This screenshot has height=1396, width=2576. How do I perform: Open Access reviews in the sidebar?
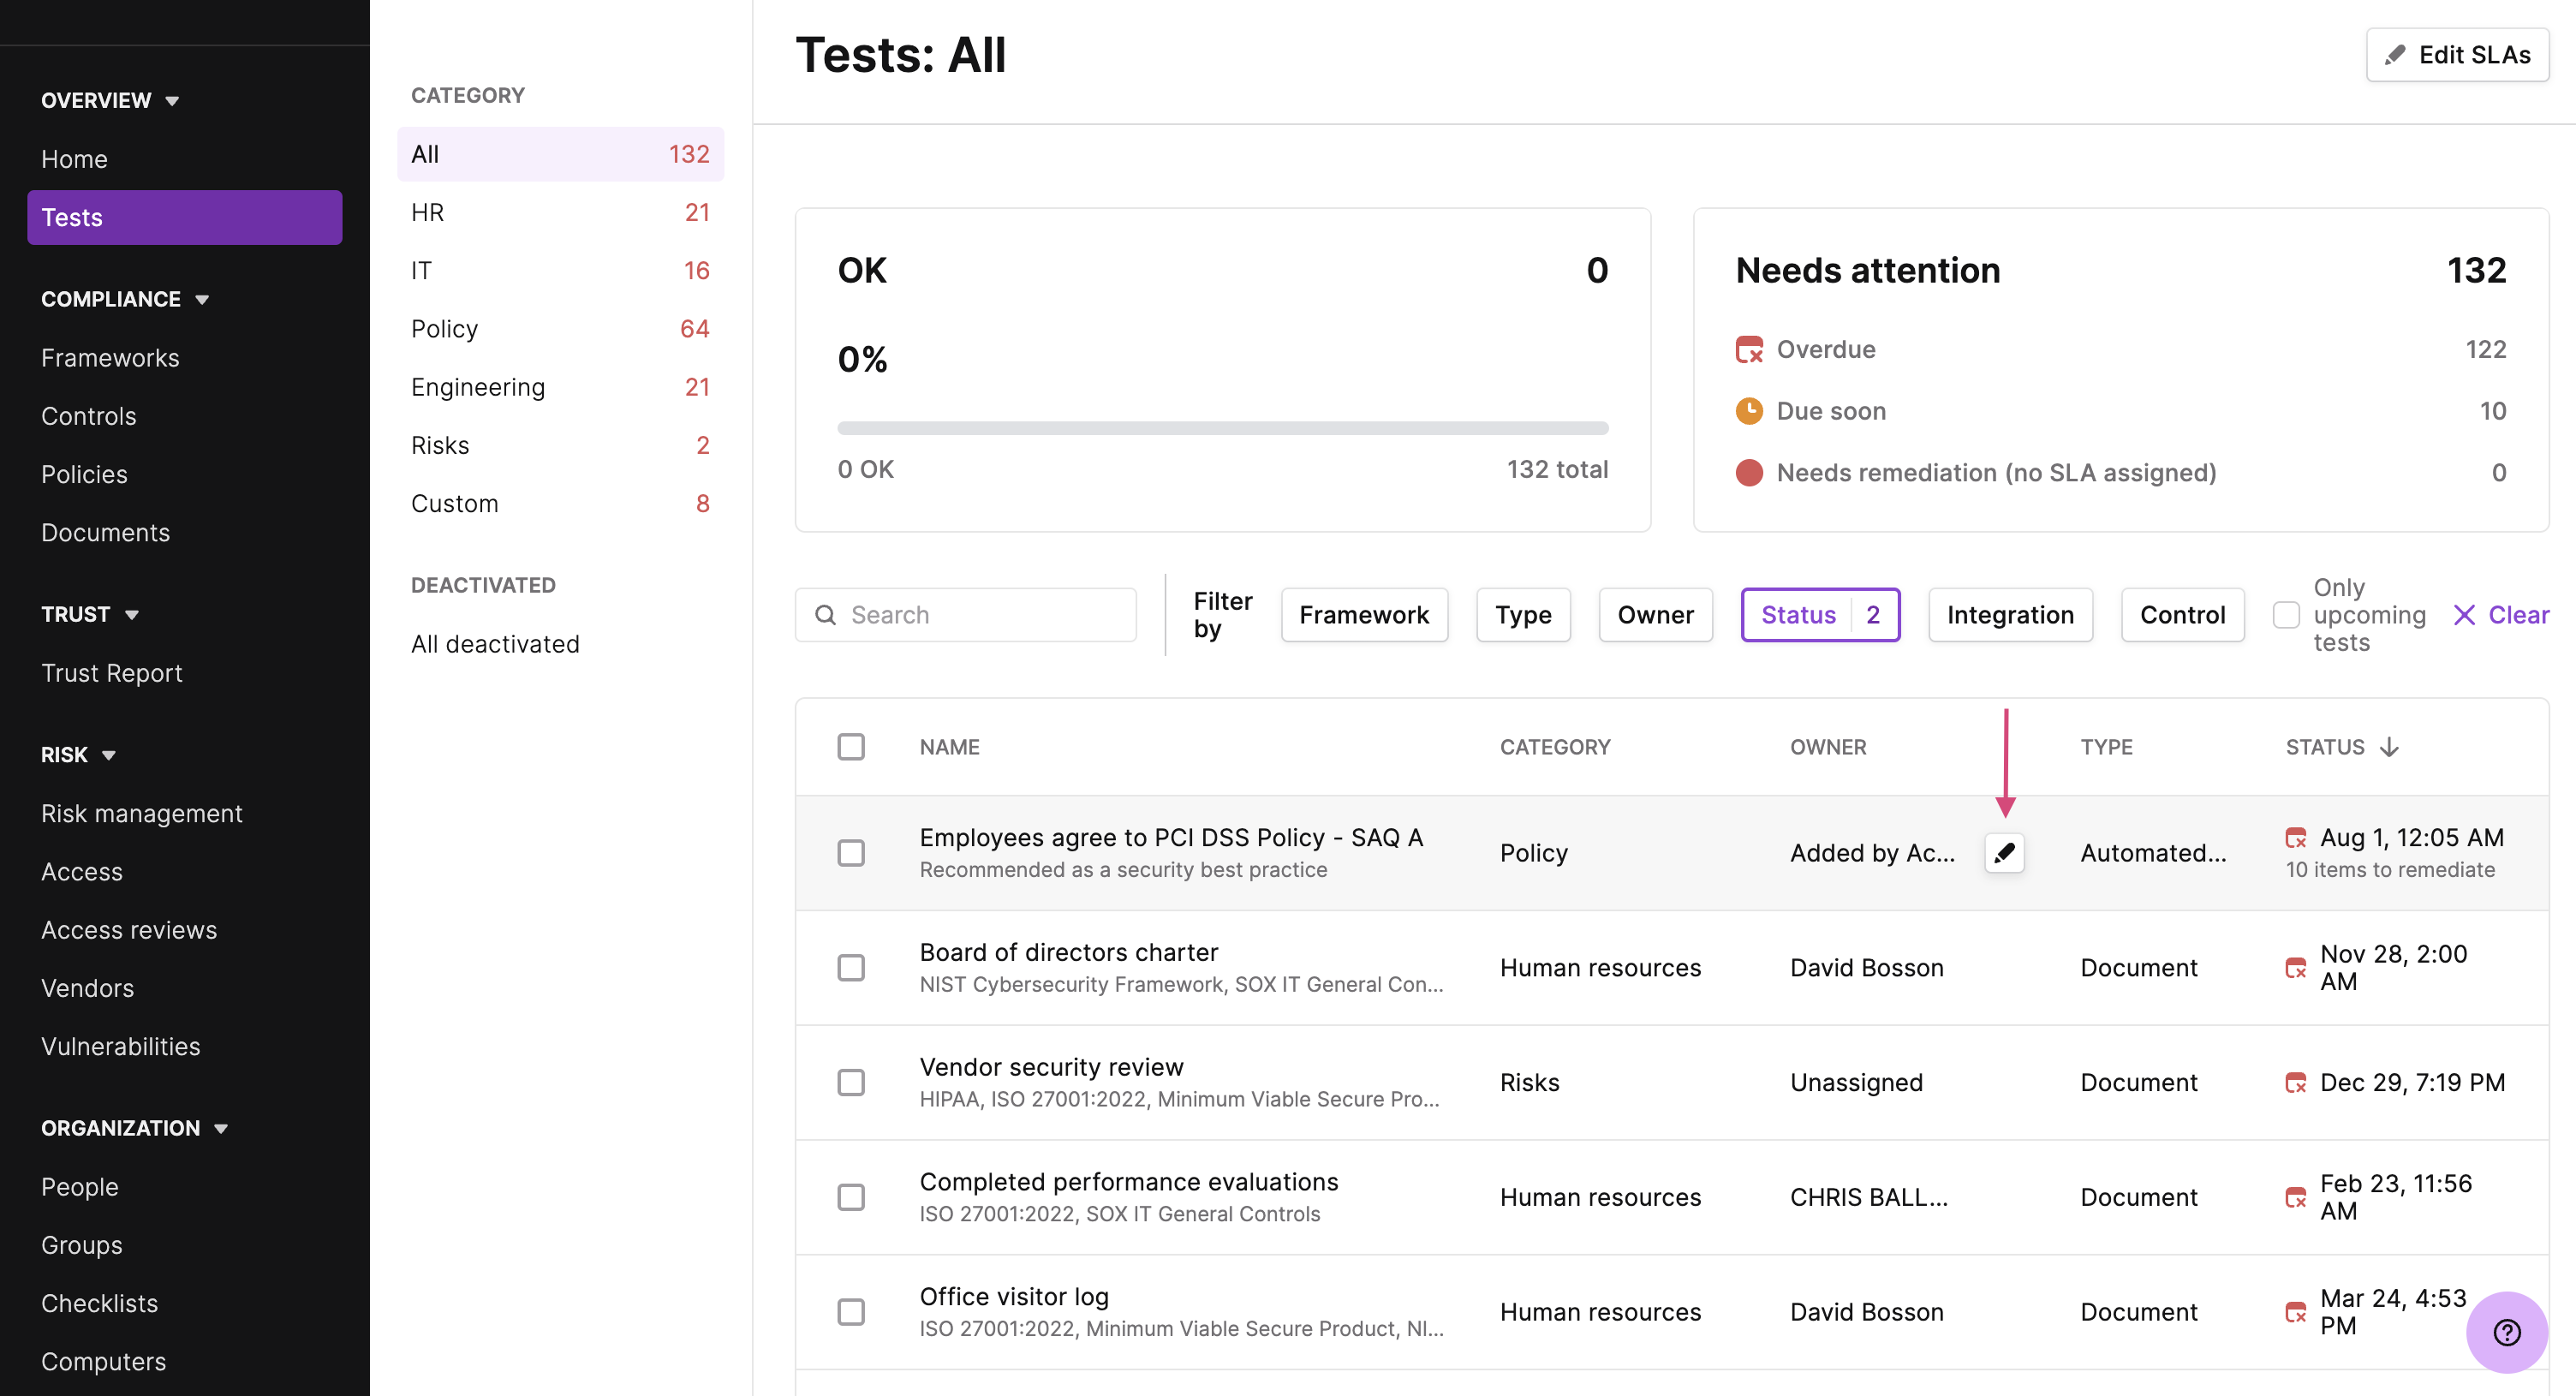pos(128,930)
